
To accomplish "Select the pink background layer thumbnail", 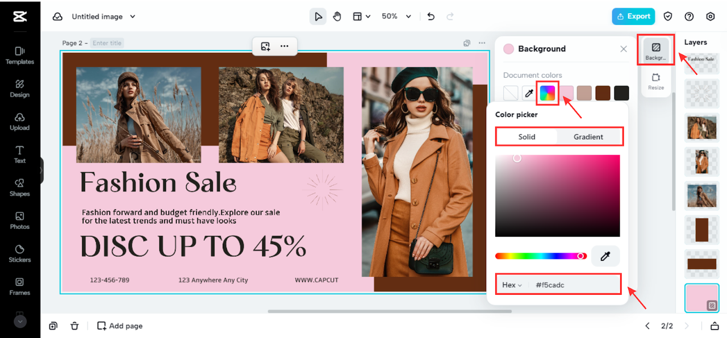I will [x=701, y=298].
